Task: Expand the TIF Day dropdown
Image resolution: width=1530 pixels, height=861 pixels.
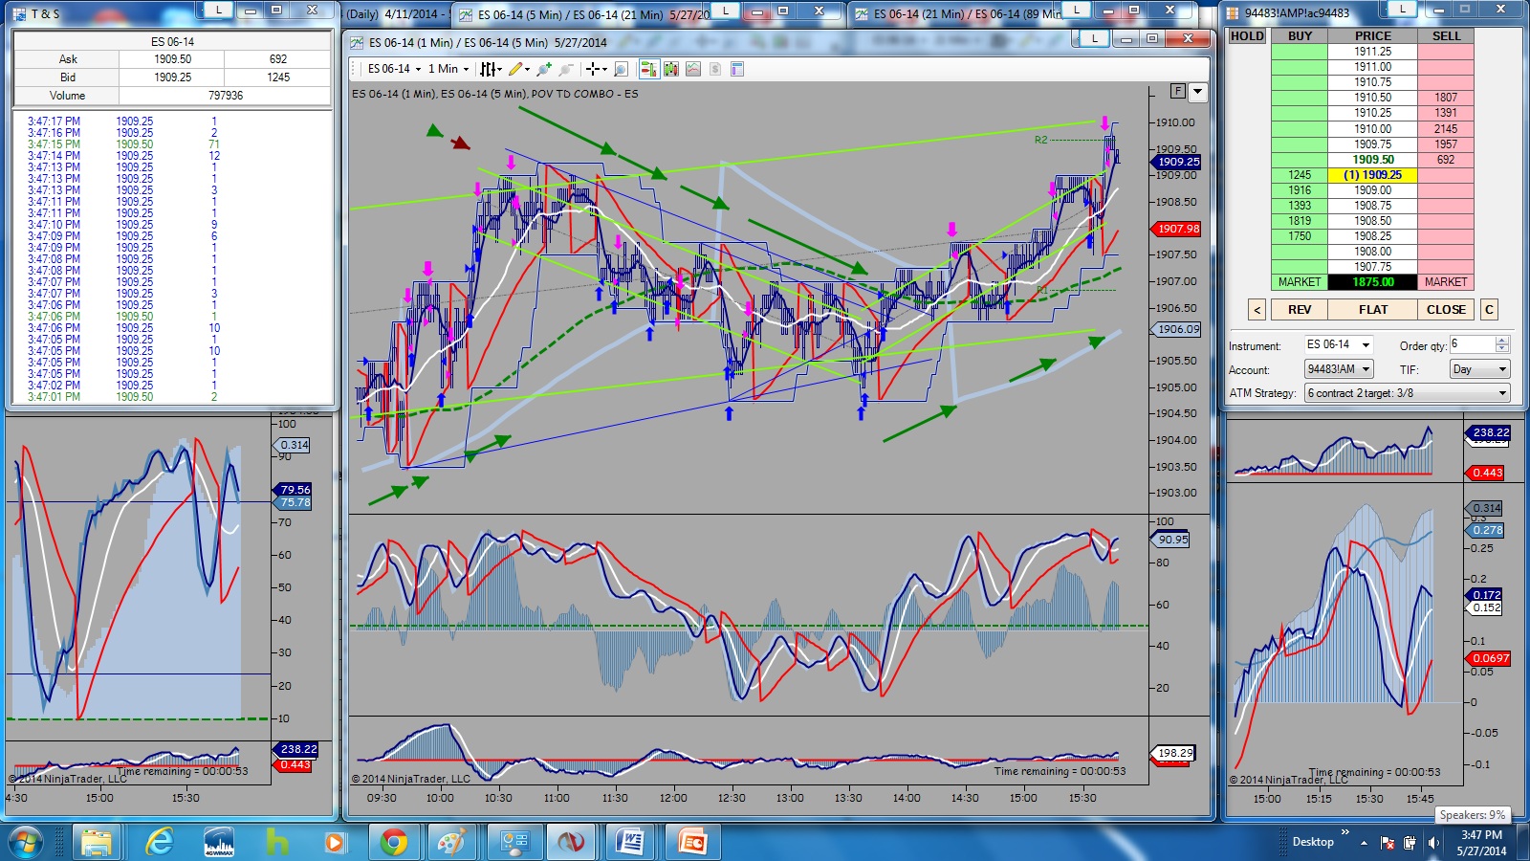Action: pos(1479,369)
